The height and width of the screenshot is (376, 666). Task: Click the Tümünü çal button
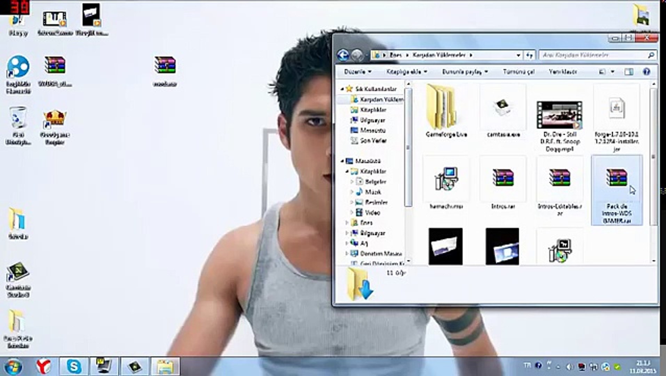(518, 72)
